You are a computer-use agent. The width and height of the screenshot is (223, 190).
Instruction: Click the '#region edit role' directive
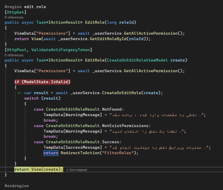tap(25, 7)
